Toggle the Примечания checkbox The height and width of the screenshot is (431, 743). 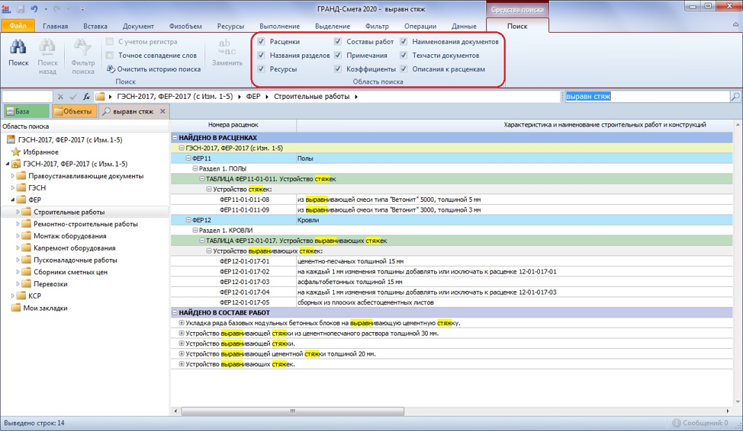pyautogui.click(x=338, y=56)
